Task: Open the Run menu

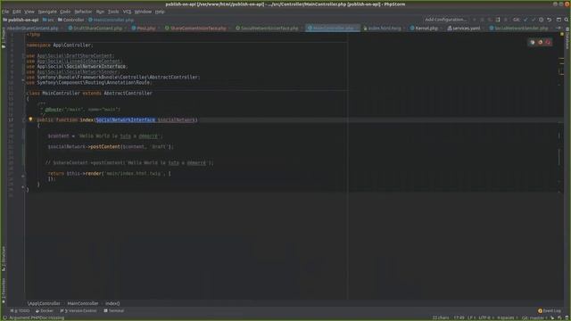Action: pos(100,12)
